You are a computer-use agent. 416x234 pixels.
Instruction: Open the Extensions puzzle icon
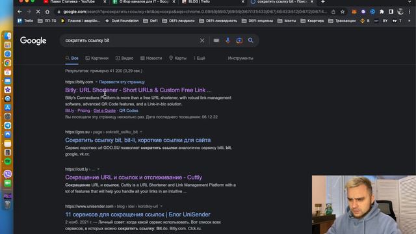coord(382,12)
